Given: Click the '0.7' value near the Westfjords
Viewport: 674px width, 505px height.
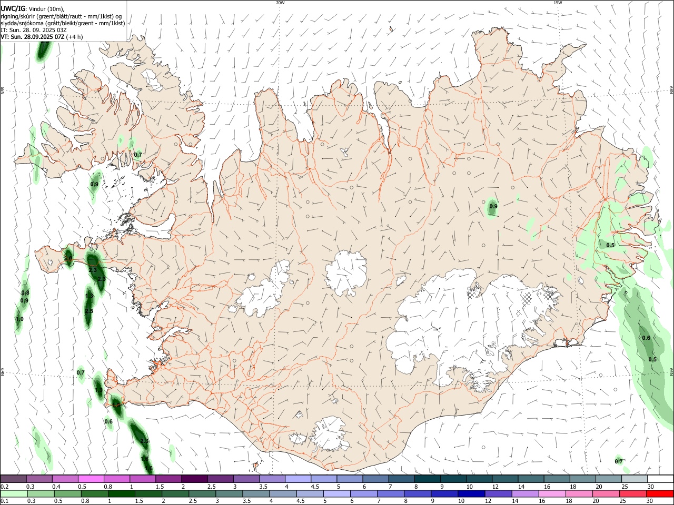Looking at the screenshot, I should pos(138,155).
